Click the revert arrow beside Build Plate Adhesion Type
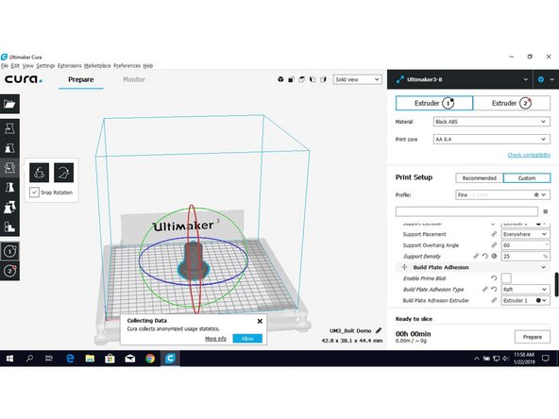Image resolution: width=559 pixels, height=419 pixels. click(x=494, y=289)
